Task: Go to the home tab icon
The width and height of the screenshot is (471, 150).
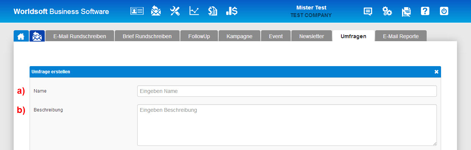Action: [x=21, y=36]
